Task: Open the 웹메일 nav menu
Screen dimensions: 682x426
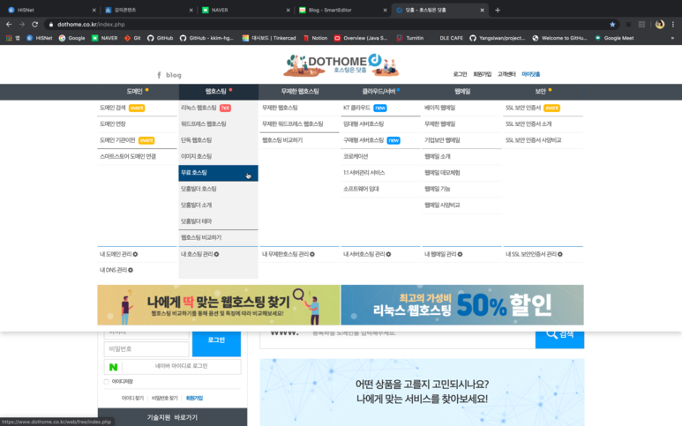Action: tap(462, 92)
